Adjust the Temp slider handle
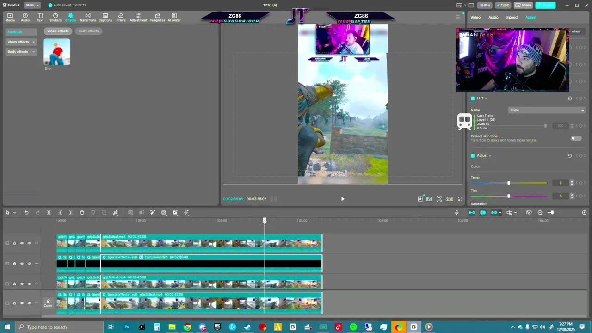Viewport: 592px width, 333px height. [509, 183]
